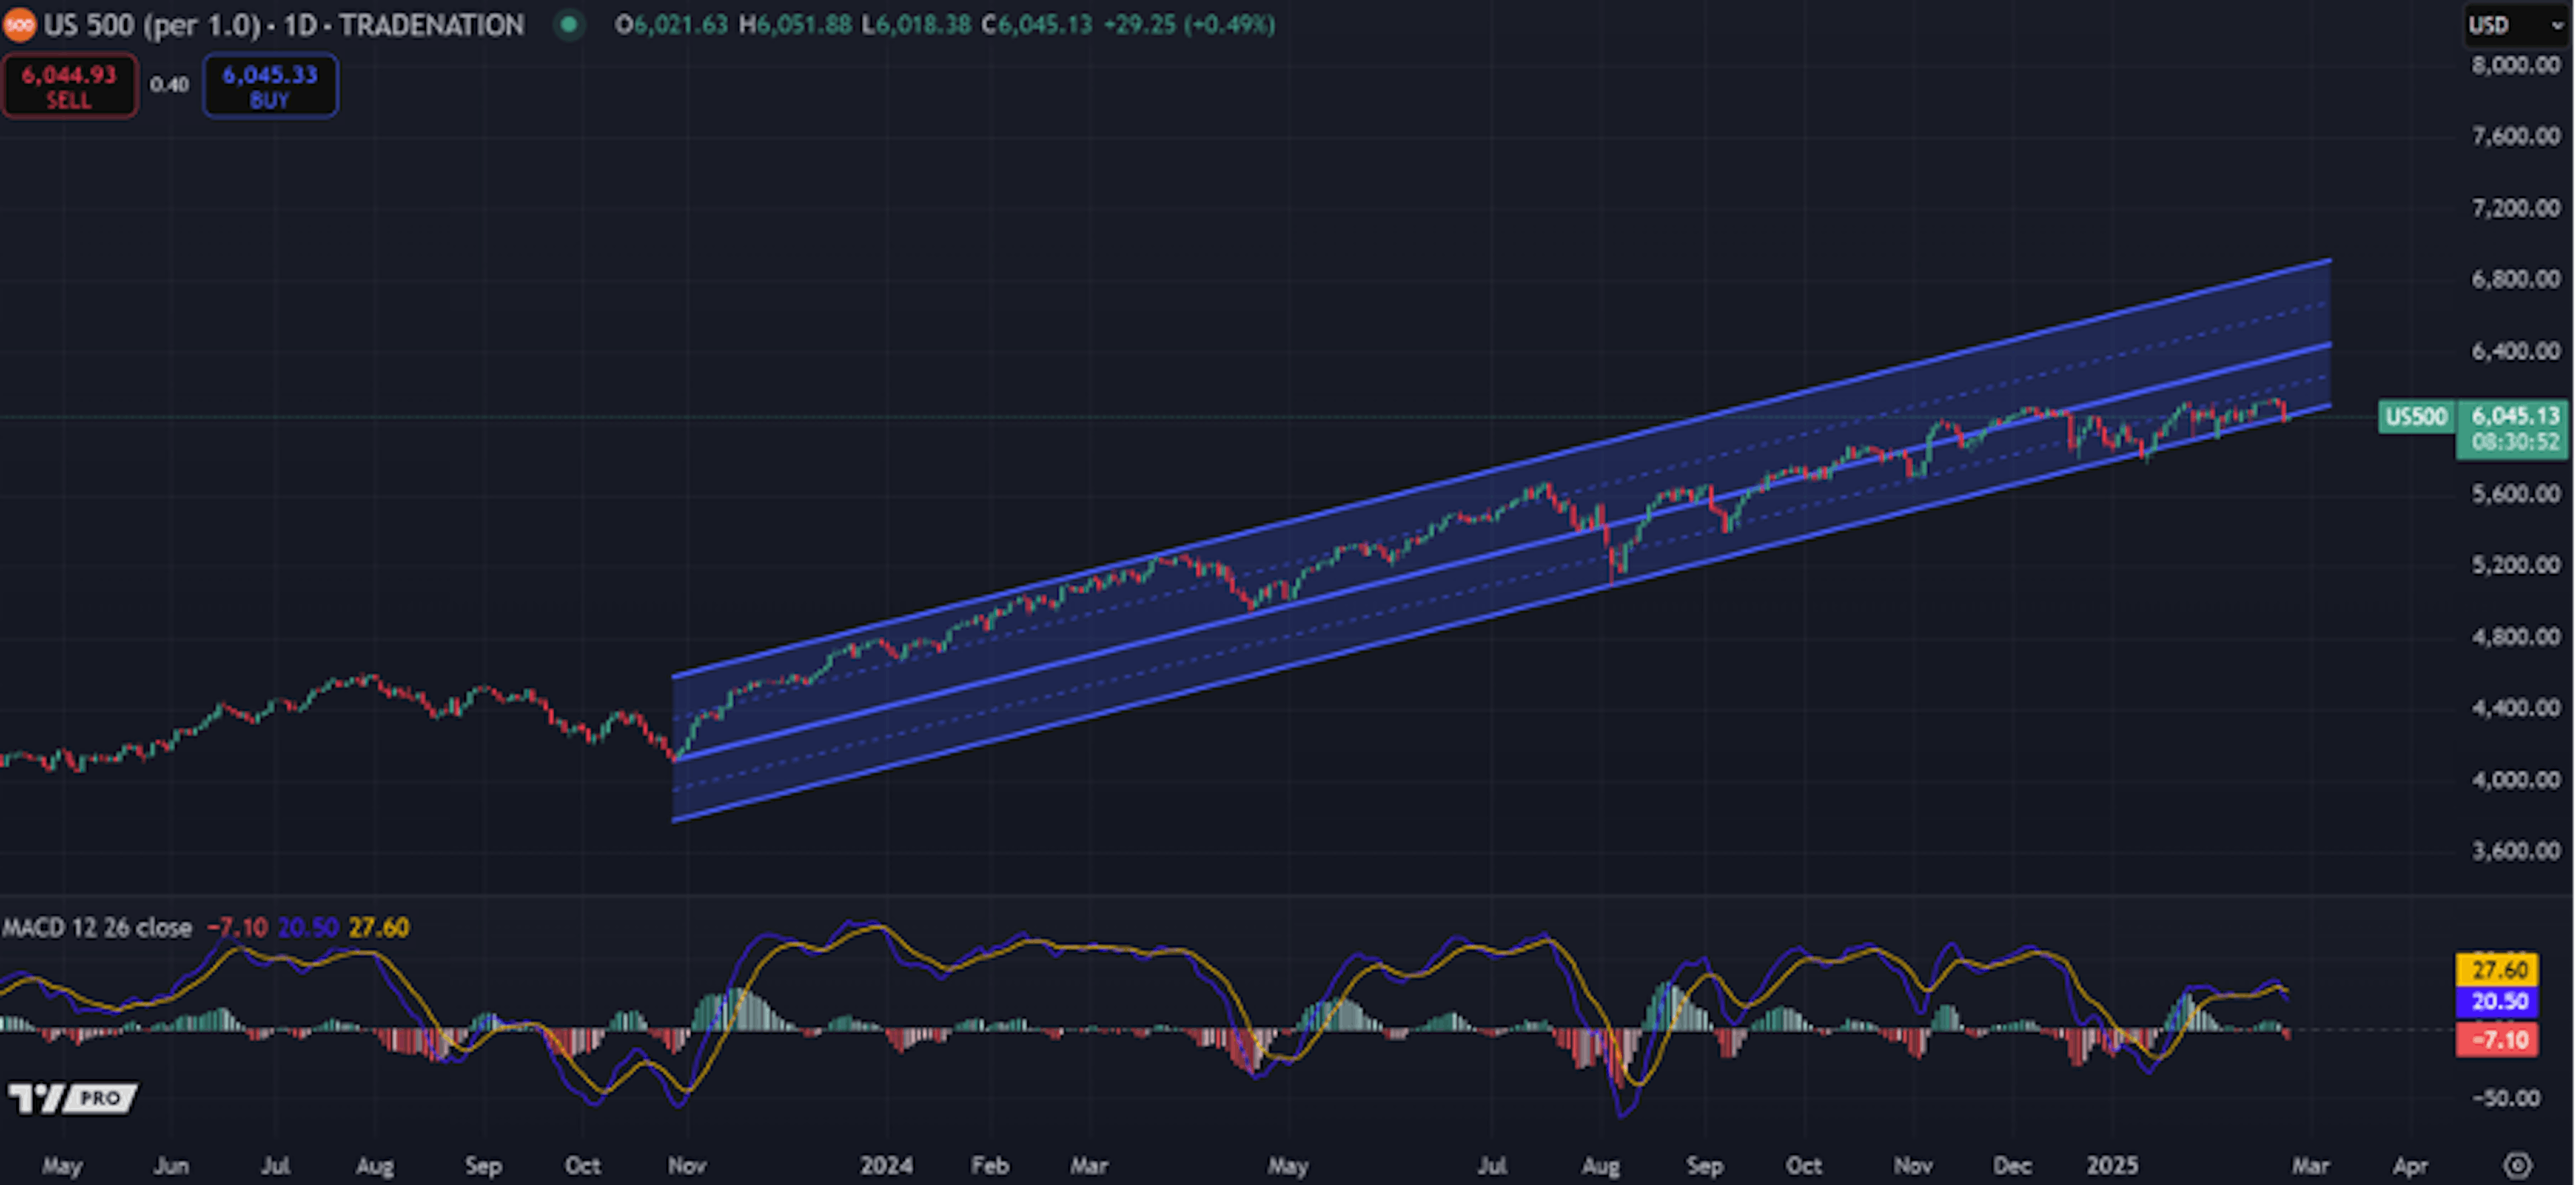Click the -50.00 MACD axis label

[x=2506, y=1098]
